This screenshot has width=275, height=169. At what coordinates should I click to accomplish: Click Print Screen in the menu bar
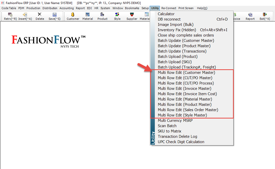tap(186, 8)
